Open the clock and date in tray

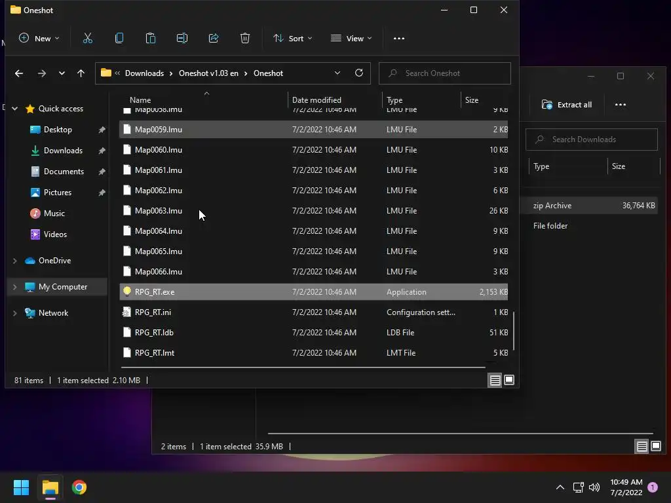click(x=626, y=487)
